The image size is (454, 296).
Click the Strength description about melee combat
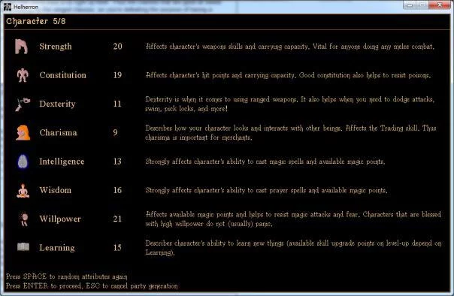click(290, 47)
